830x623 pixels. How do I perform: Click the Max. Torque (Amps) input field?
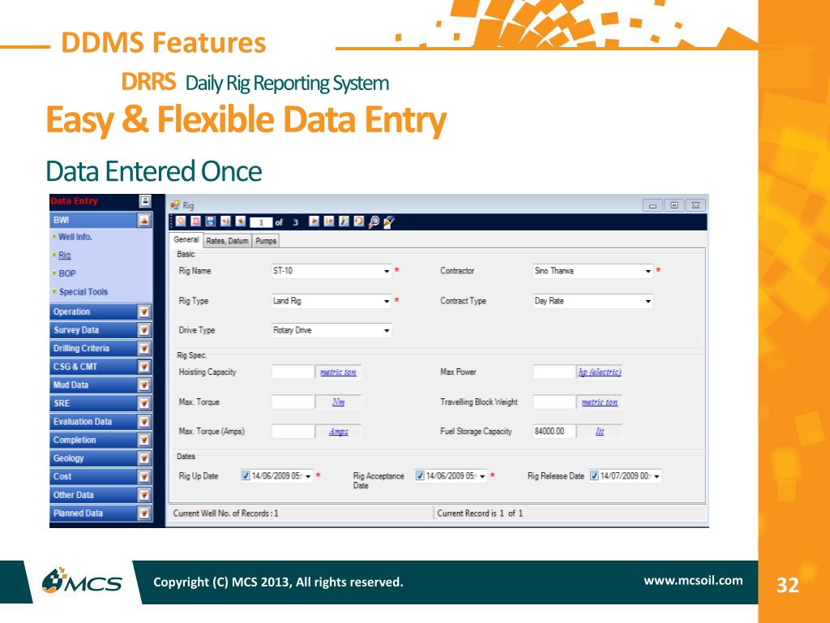pyautogui.click(x=293, y=432)
